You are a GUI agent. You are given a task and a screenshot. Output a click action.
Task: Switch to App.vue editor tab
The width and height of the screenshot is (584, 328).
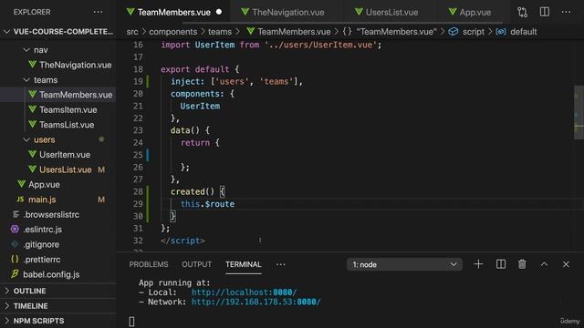[x=474, y=12]
